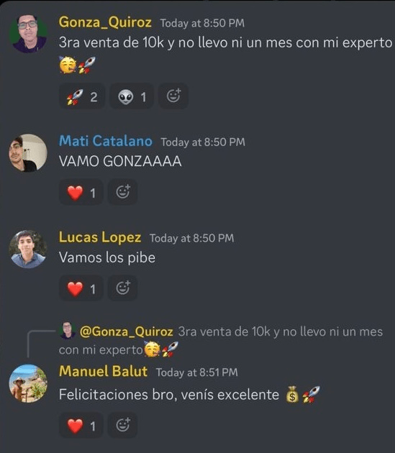Add reaction to Mati Catalano's message
Viewport: 395px width, 453px height.
(122, 193)
